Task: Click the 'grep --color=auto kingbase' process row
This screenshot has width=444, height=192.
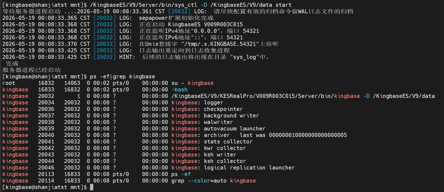Action: 129,181
